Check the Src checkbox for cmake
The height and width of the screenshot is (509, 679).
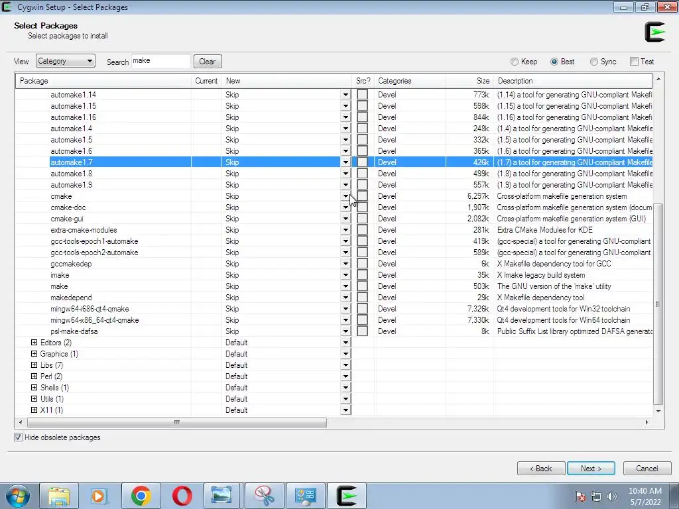pyautogui.click(x=363, y=196)
